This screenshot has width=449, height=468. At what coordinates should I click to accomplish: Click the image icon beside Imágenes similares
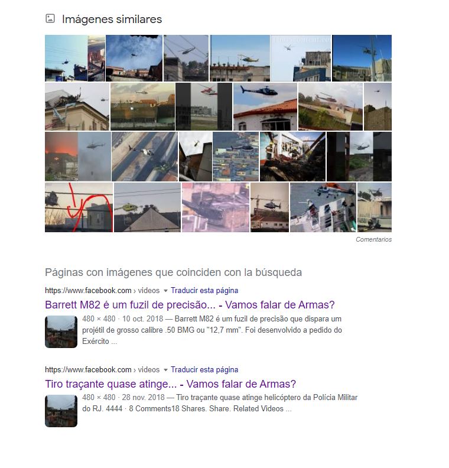coord(50,18)
